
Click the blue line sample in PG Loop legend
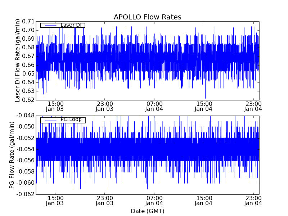click(51, 120)
